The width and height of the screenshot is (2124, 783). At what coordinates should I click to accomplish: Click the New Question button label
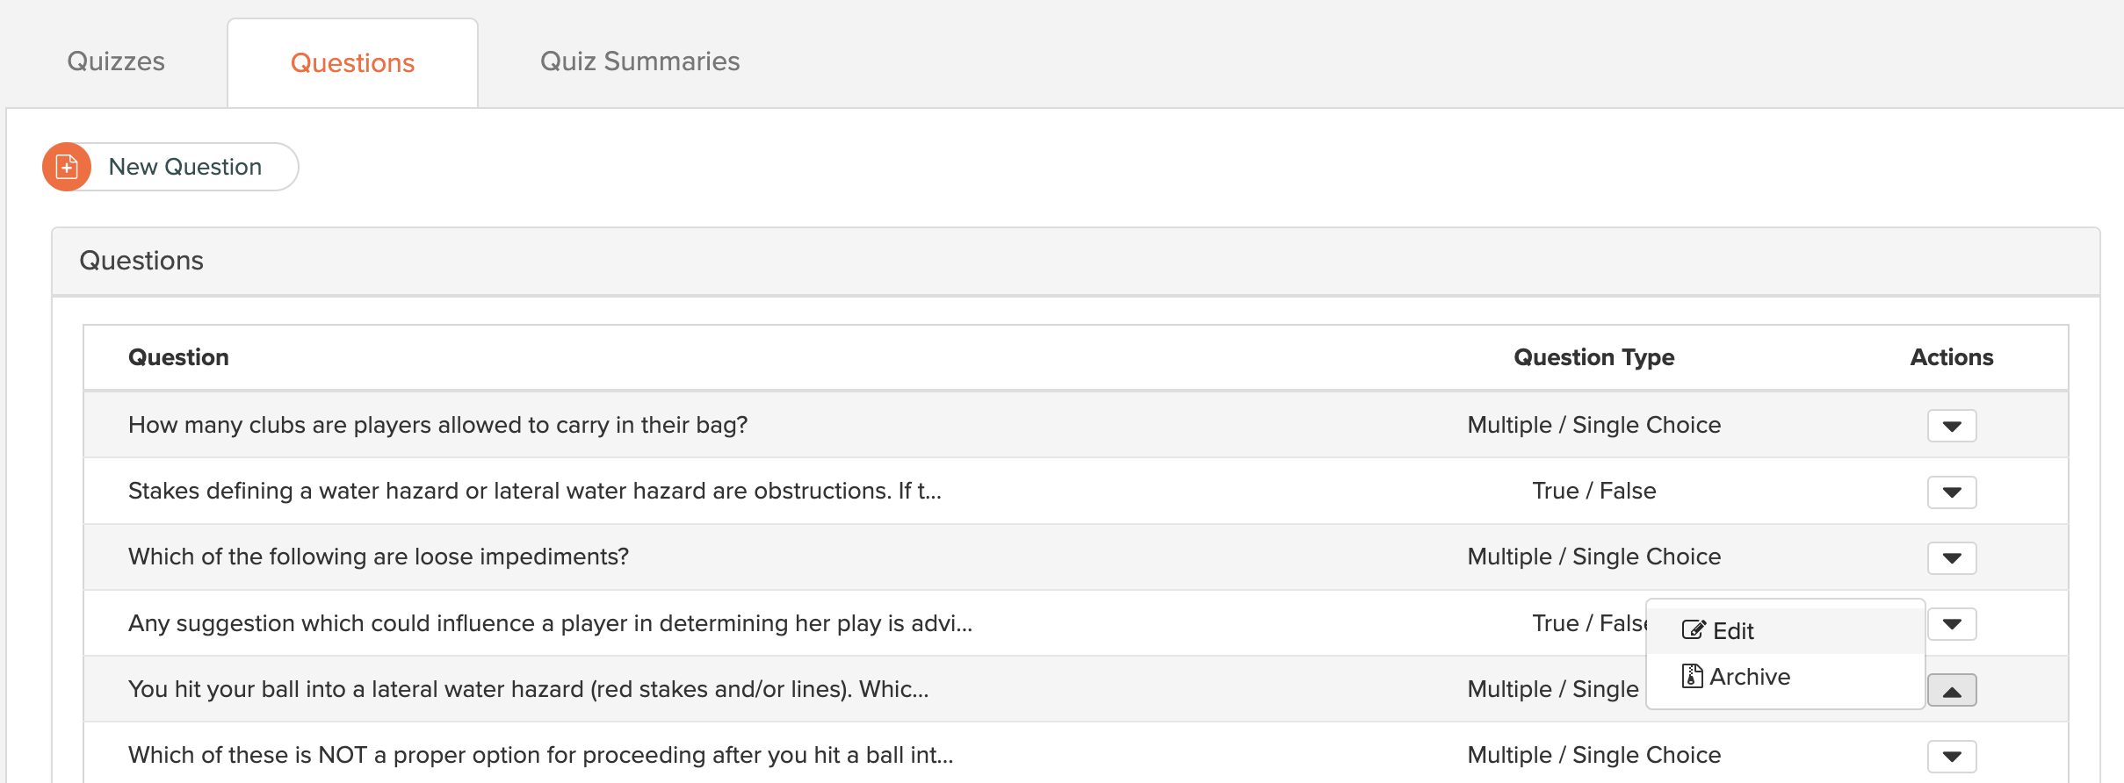[x=185, y=167]
